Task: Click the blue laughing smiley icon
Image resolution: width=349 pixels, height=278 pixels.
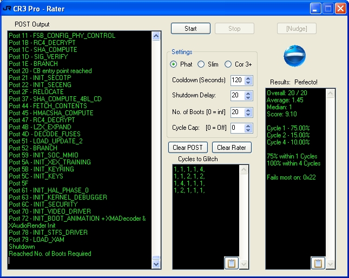Action: tap(294, 56)
